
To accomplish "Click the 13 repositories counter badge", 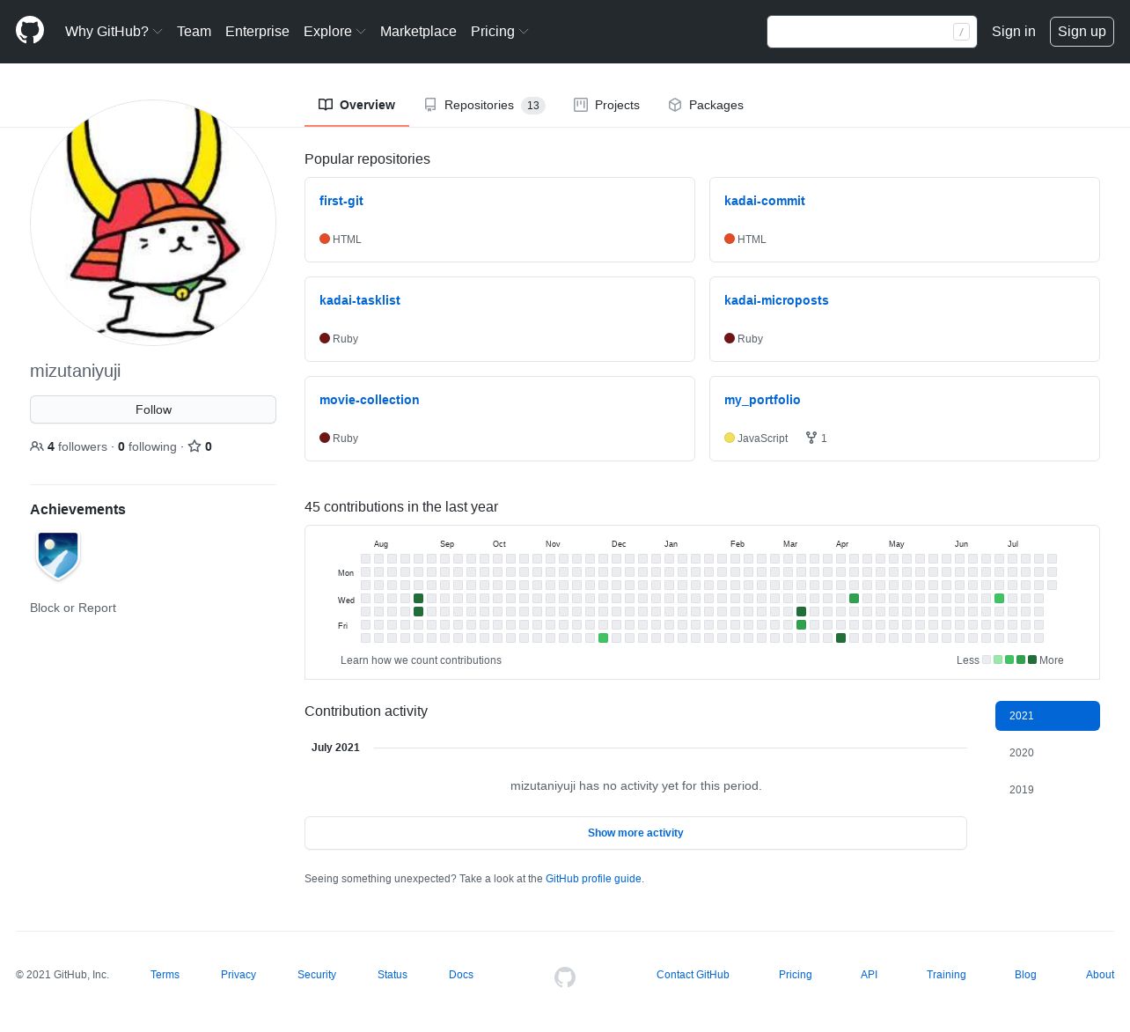I will click(533, 106).
